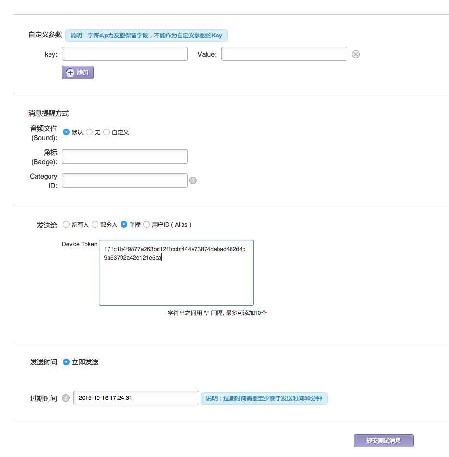
Task: Focus the 角标 Badge input field
Action: (125, 156)
